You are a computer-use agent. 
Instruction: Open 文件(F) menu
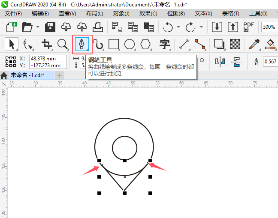(x=13, y=13)
